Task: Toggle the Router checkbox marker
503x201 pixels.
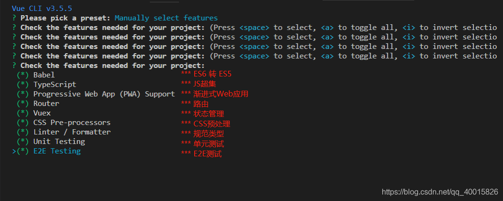Action: click(x=23, y=104)
